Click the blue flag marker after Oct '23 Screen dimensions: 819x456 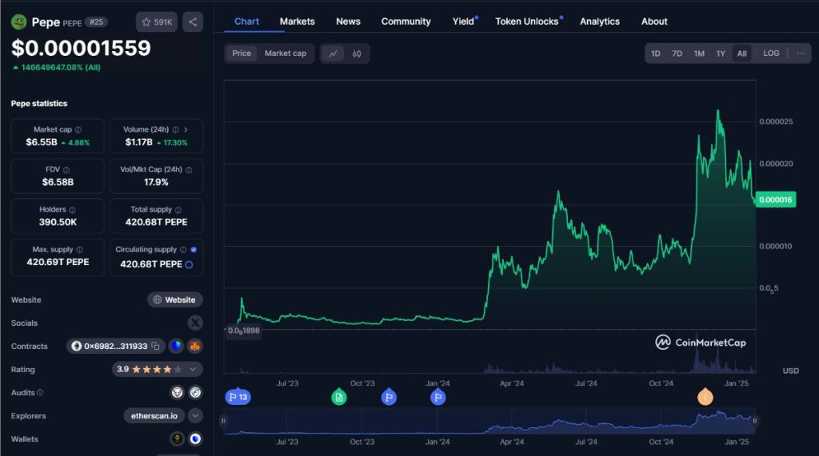point(389,398)
